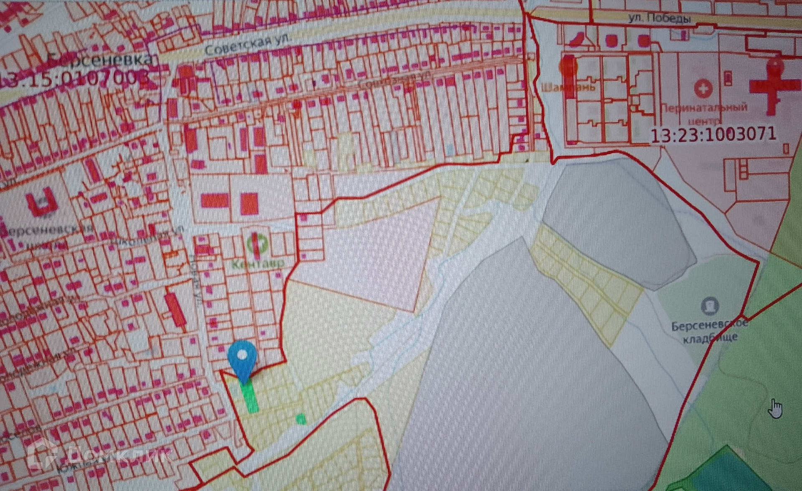Screen dimensions: 802x491
Task: Click the Кентавр text label
Action: pyautogui.click(x=258, y=264)
